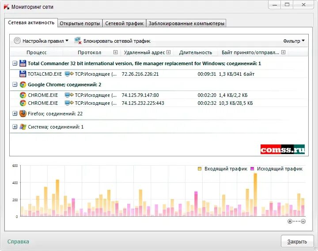The width and height of the screenshot is (318, 251).
Task: Sort by the Длительность column header
Action: coord(196,52)
